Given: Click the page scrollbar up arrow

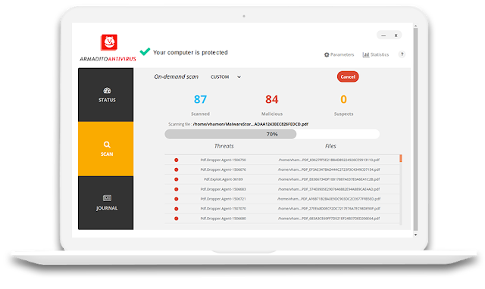Looking at the screenshot, I should click(x=415, y=26).
